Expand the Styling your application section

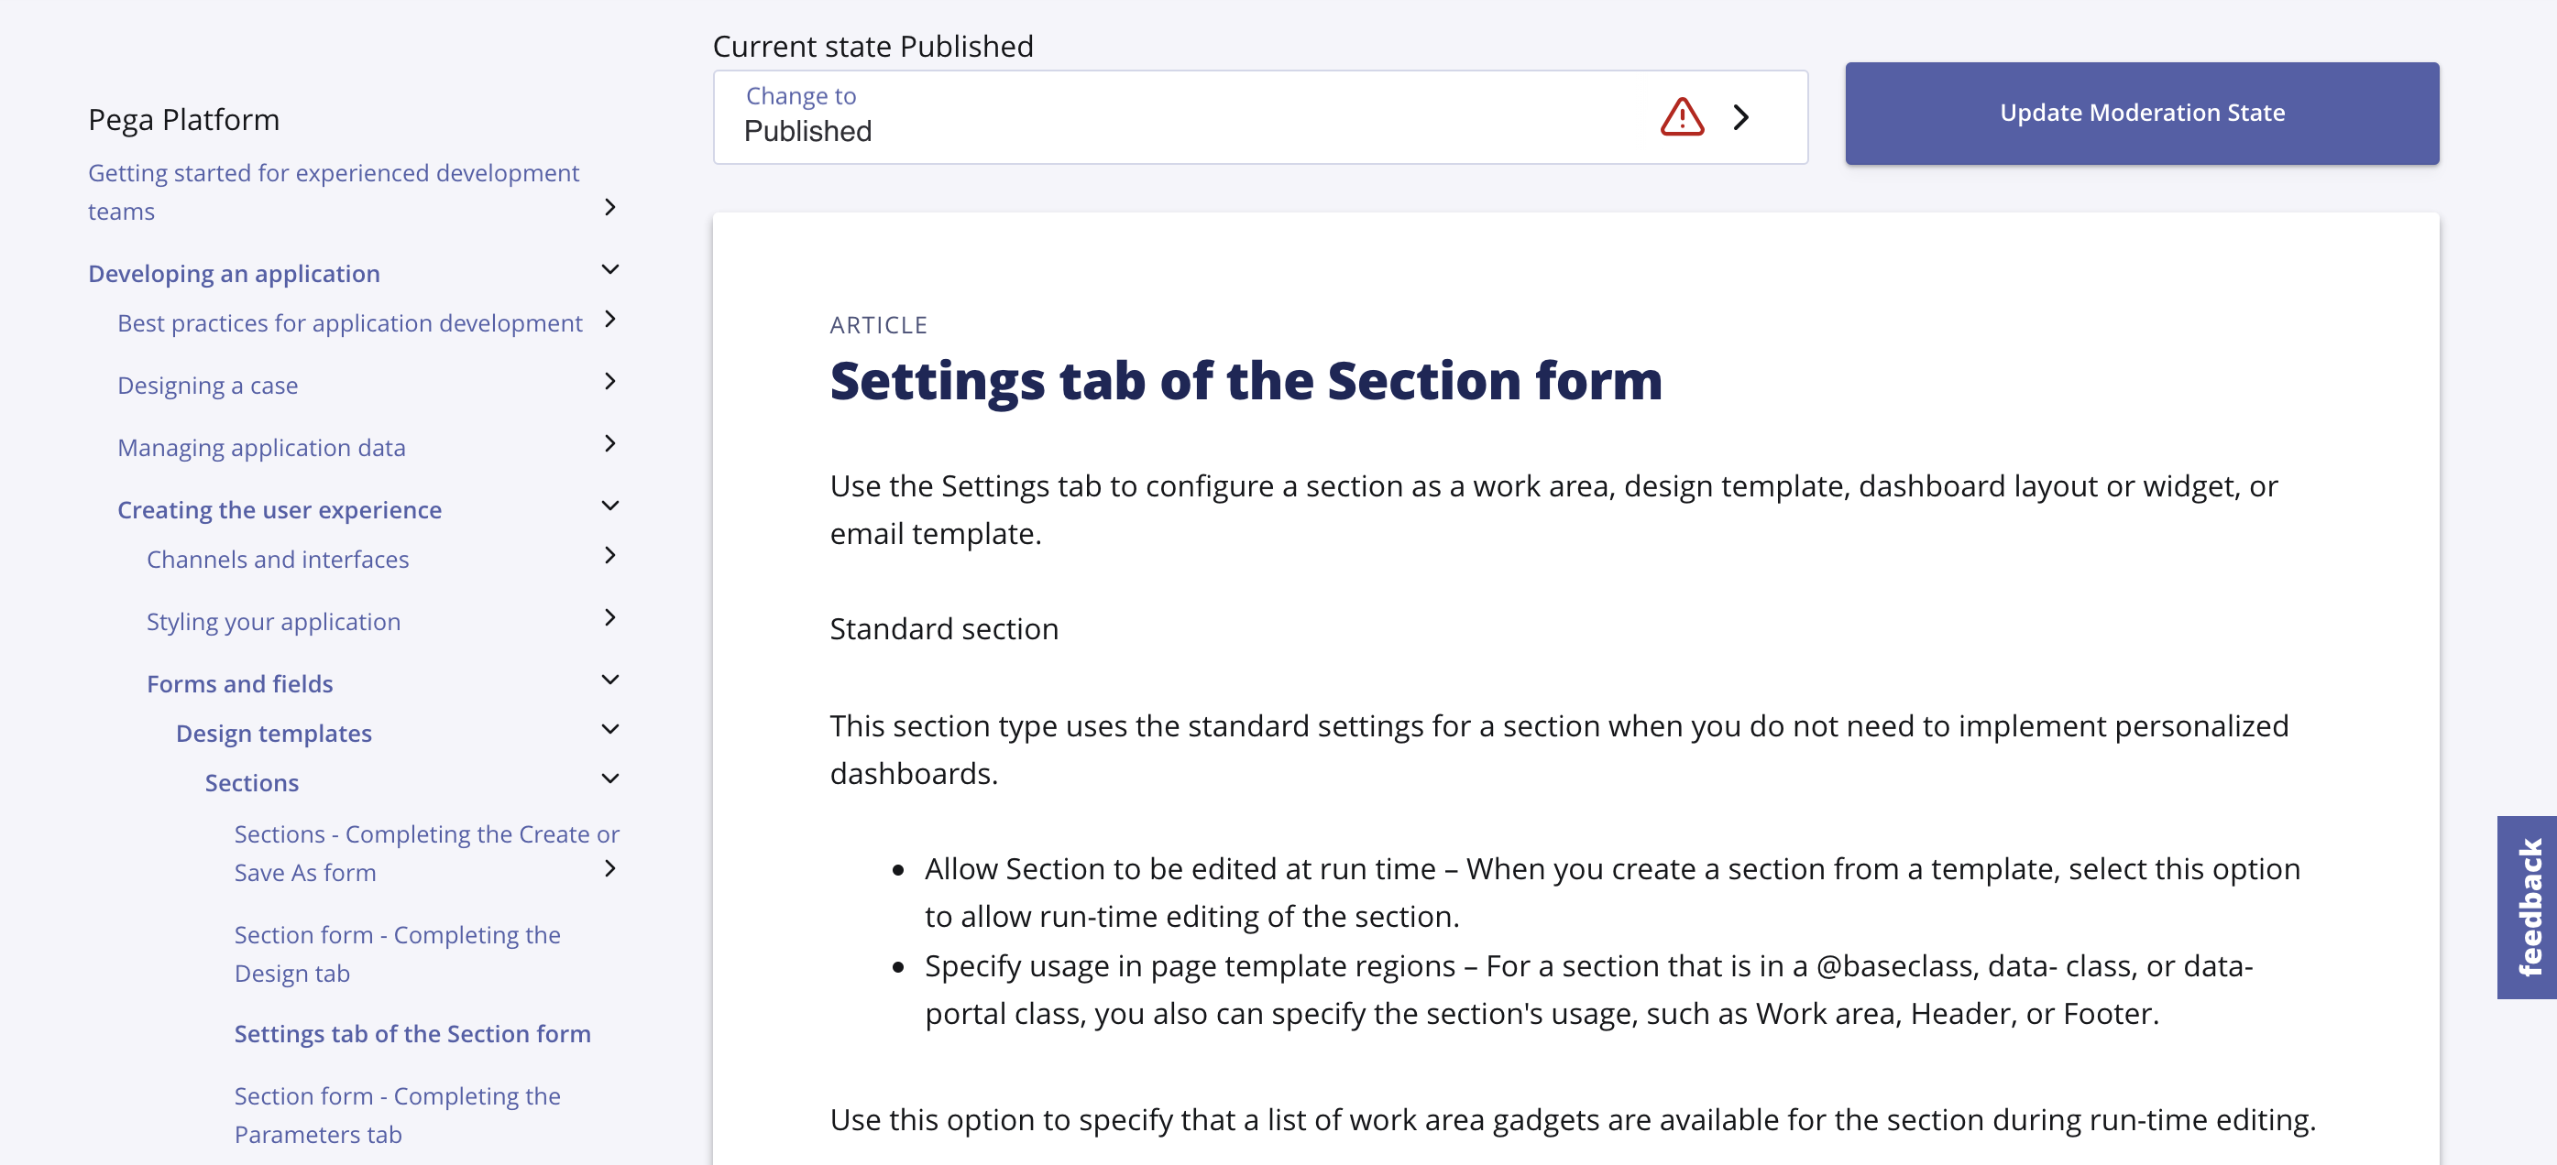point(610,617)
